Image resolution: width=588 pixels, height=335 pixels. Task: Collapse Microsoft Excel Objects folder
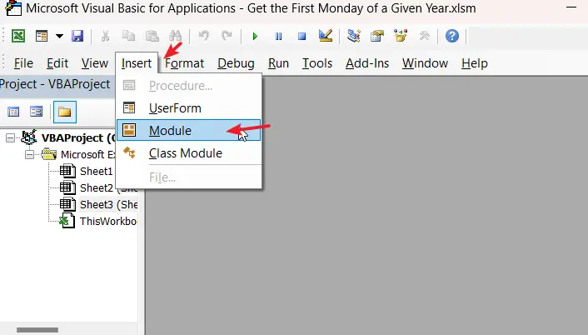point(29,154)
